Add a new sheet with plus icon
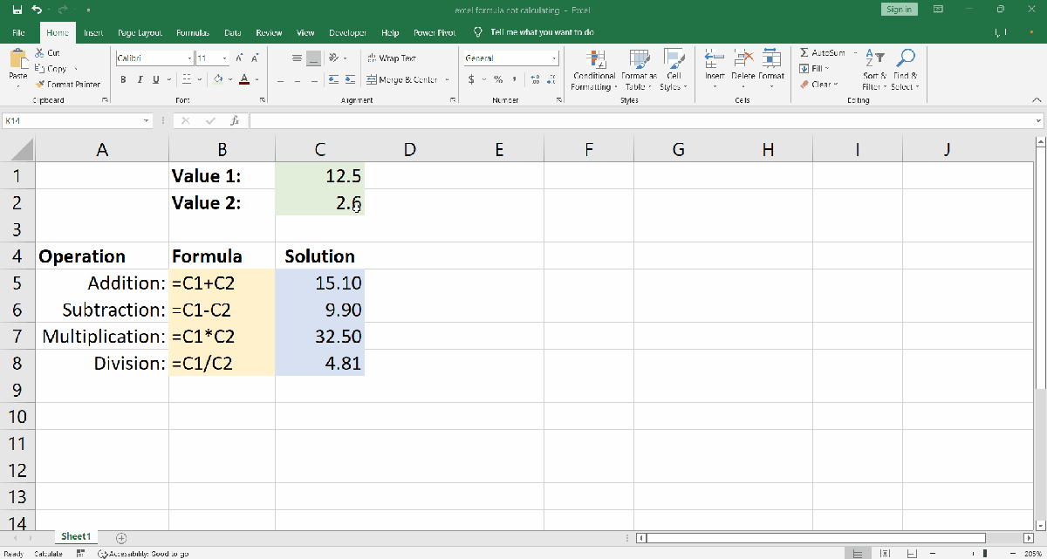This screenshot has height=559, width=1047. click(x=121, y=538)
